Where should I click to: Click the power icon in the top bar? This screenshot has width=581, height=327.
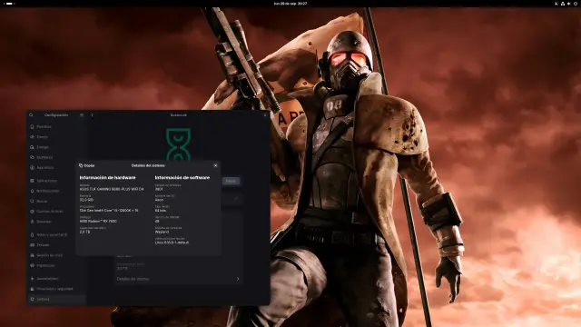[x=575, y=4]
